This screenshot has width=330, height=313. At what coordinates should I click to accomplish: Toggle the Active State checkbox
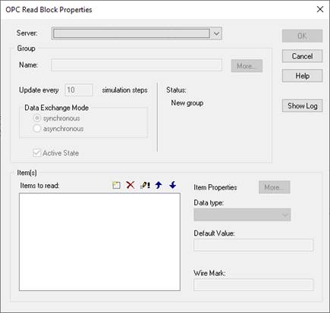[37, 153]
